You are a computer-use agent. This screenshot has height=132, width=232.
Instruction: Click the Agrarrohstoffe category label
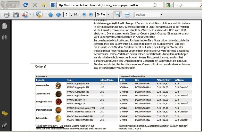tap(43, 94)
